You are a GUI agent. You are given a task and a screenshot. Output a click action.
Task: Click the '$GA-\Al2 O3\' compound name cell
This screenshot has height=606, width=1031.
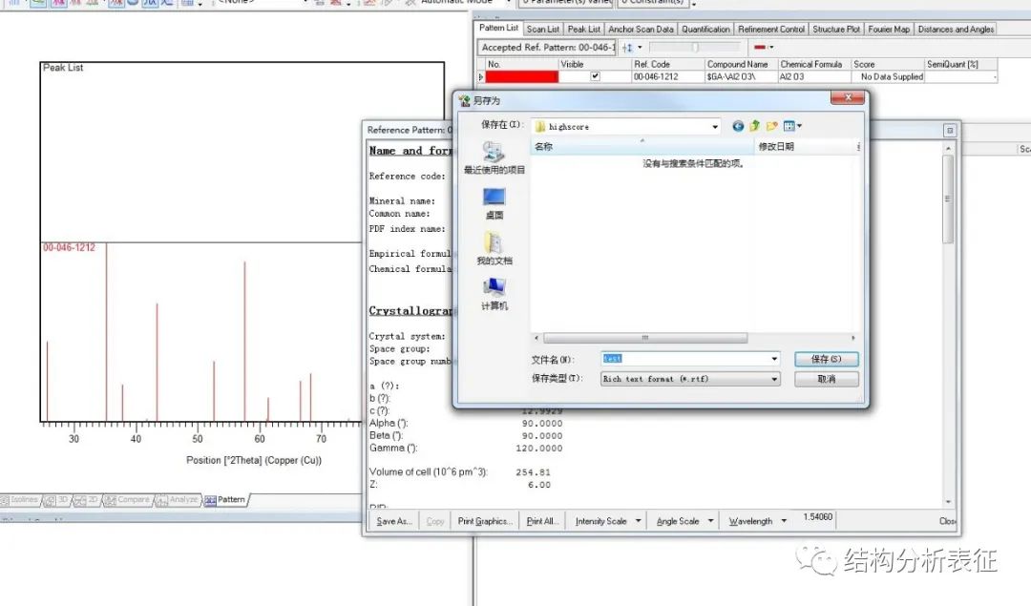[741, 77]
